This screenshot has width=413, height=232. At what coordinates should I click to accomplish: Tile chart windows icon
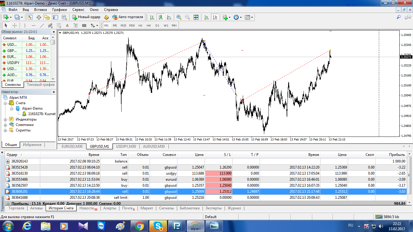point(196,17)
